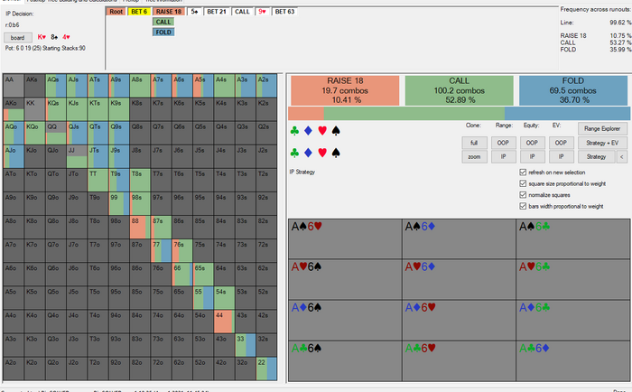Toggle 'square size proportional to weight' checkbox
632x392 pixels.
click(523, 183)
